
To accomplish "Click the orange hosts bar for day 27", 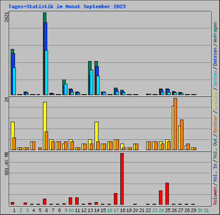I will 182,135.
